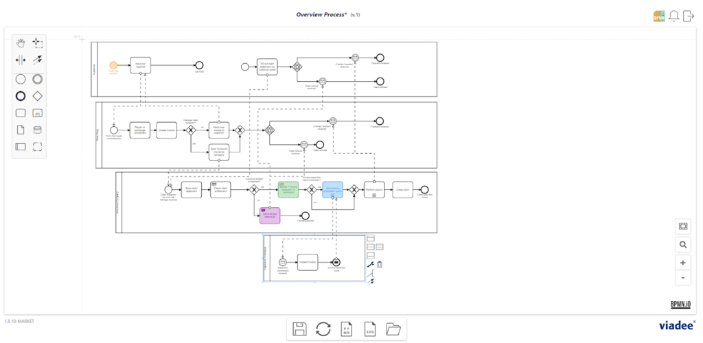Zoom out with the minus button
This screenshot has width=703, height=343.
[x=683, y=278]
